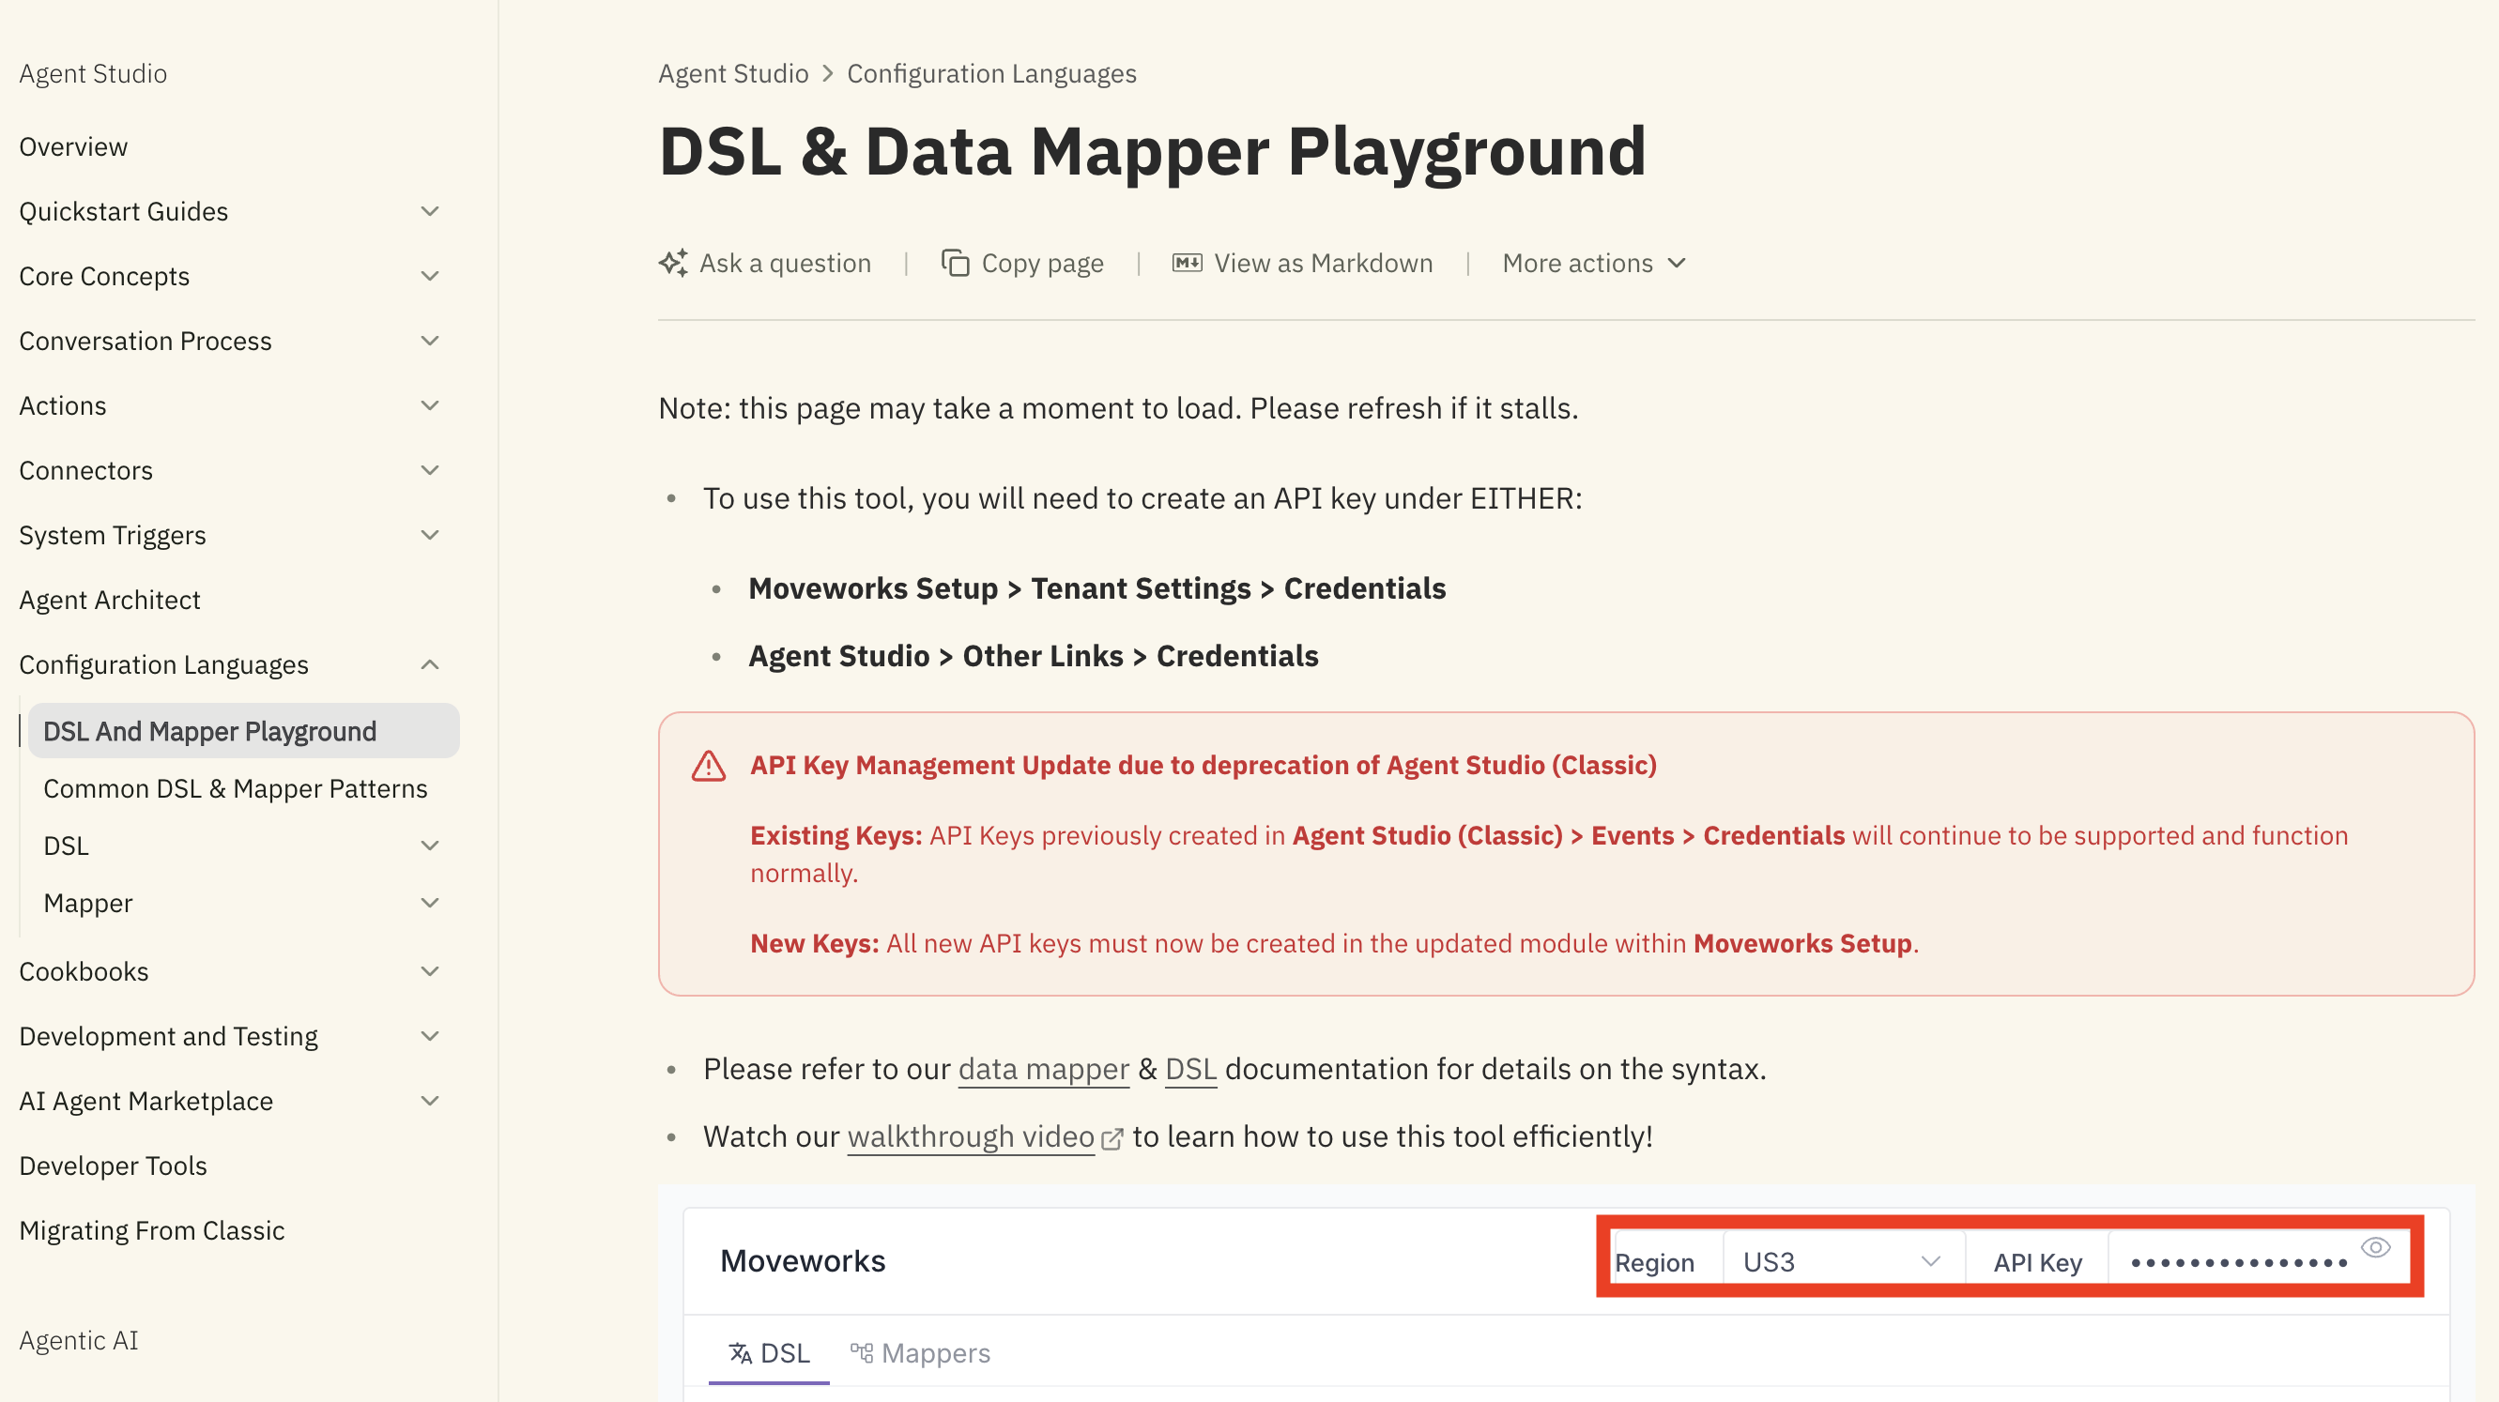Click the Moveworks title in the playground

(803, 1260)
